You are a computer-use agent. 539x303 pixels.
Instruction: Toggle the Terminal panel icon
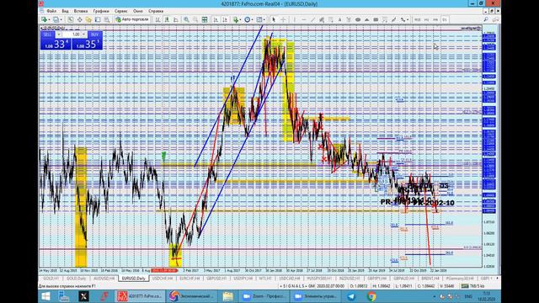[x=98, y=19]
